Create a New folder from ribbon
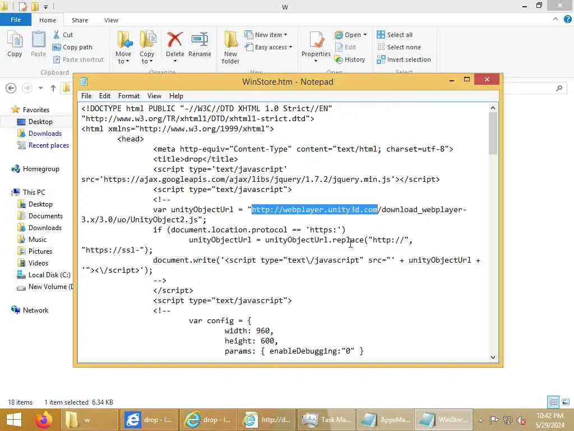574x431 pixels. point(230,48)
